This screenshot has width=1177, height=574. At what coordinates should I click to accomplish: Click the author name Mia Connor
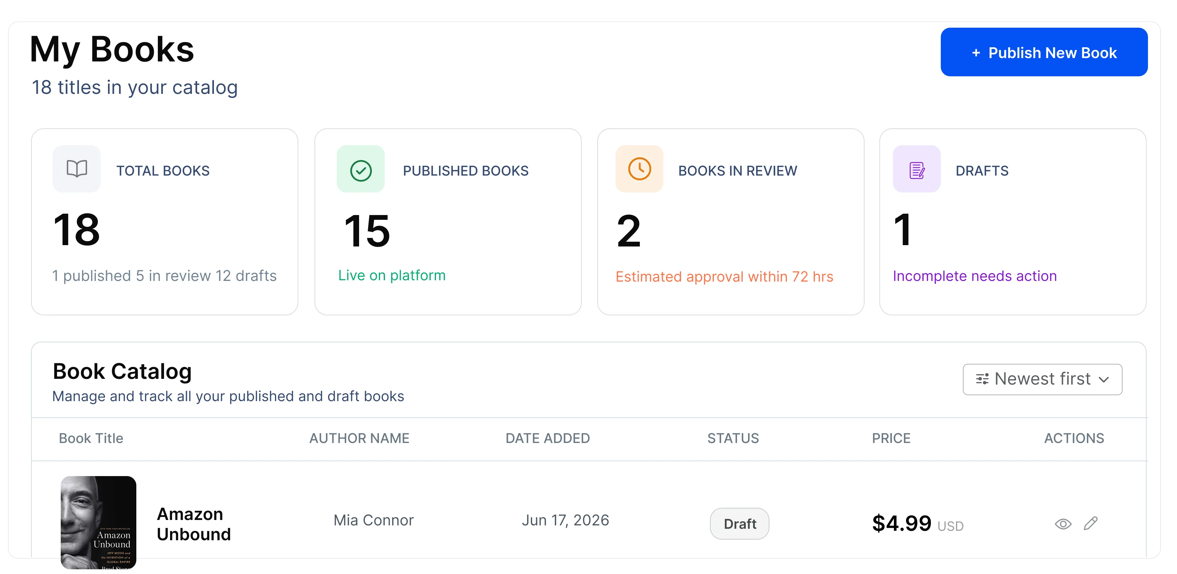tap(373, 520)
